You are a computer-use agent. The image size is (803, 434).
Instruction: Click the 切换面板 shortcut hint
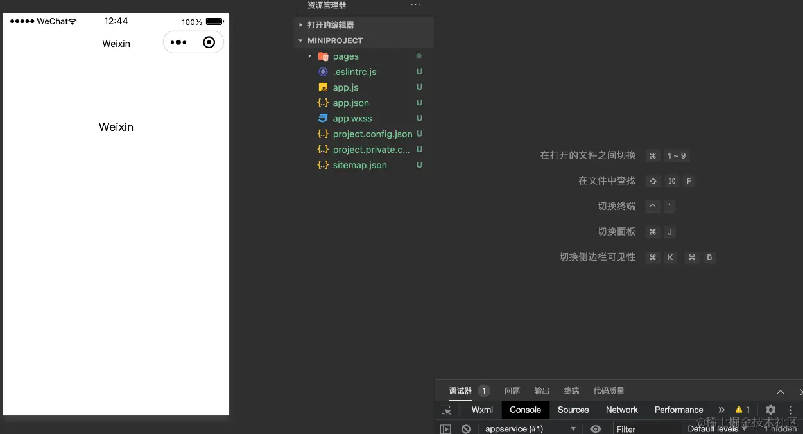(616, 232)
